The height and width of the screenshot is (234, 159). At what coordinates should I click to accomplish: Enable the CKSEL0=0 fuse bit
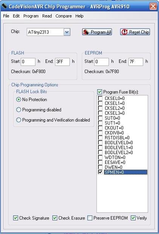pos(100,98)
